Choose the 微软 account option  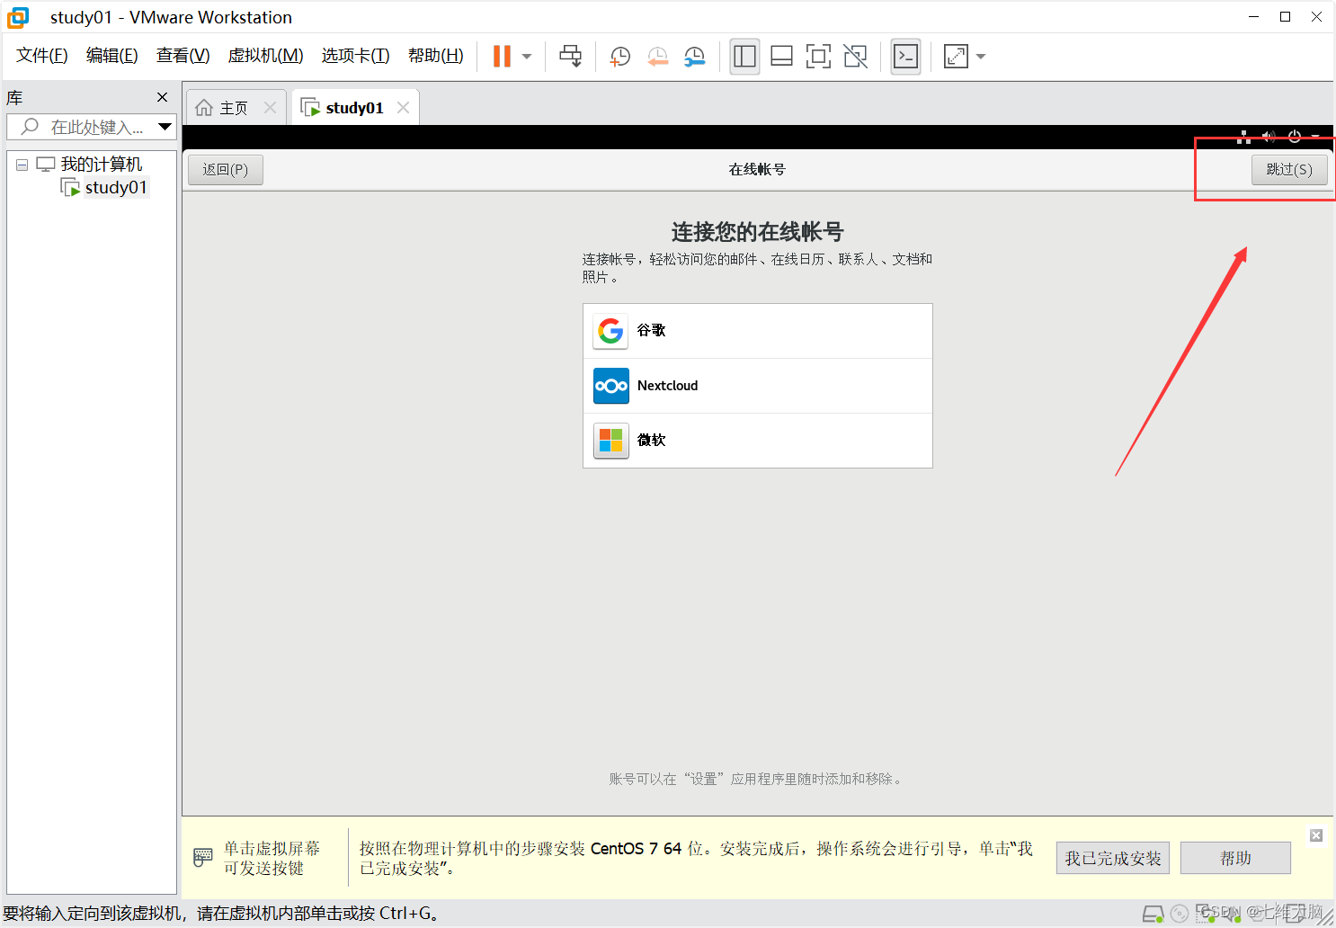click(758, 441)
